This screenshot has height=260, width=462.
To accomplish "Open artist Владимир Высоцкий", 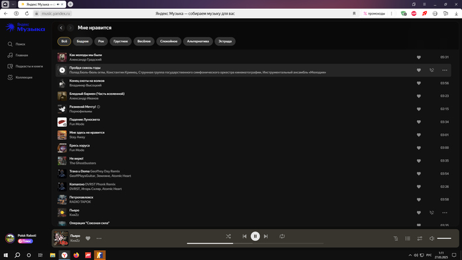I will pos(85,85).
